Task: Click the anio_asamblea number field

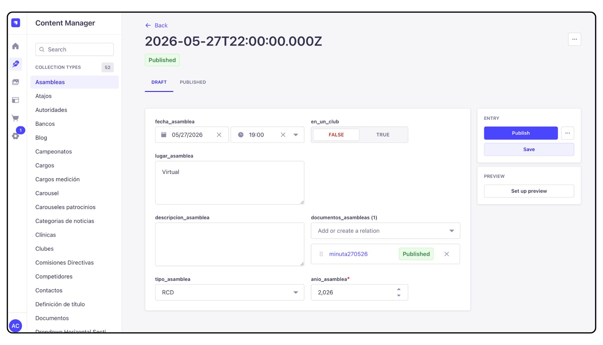Action: (359, 292)
